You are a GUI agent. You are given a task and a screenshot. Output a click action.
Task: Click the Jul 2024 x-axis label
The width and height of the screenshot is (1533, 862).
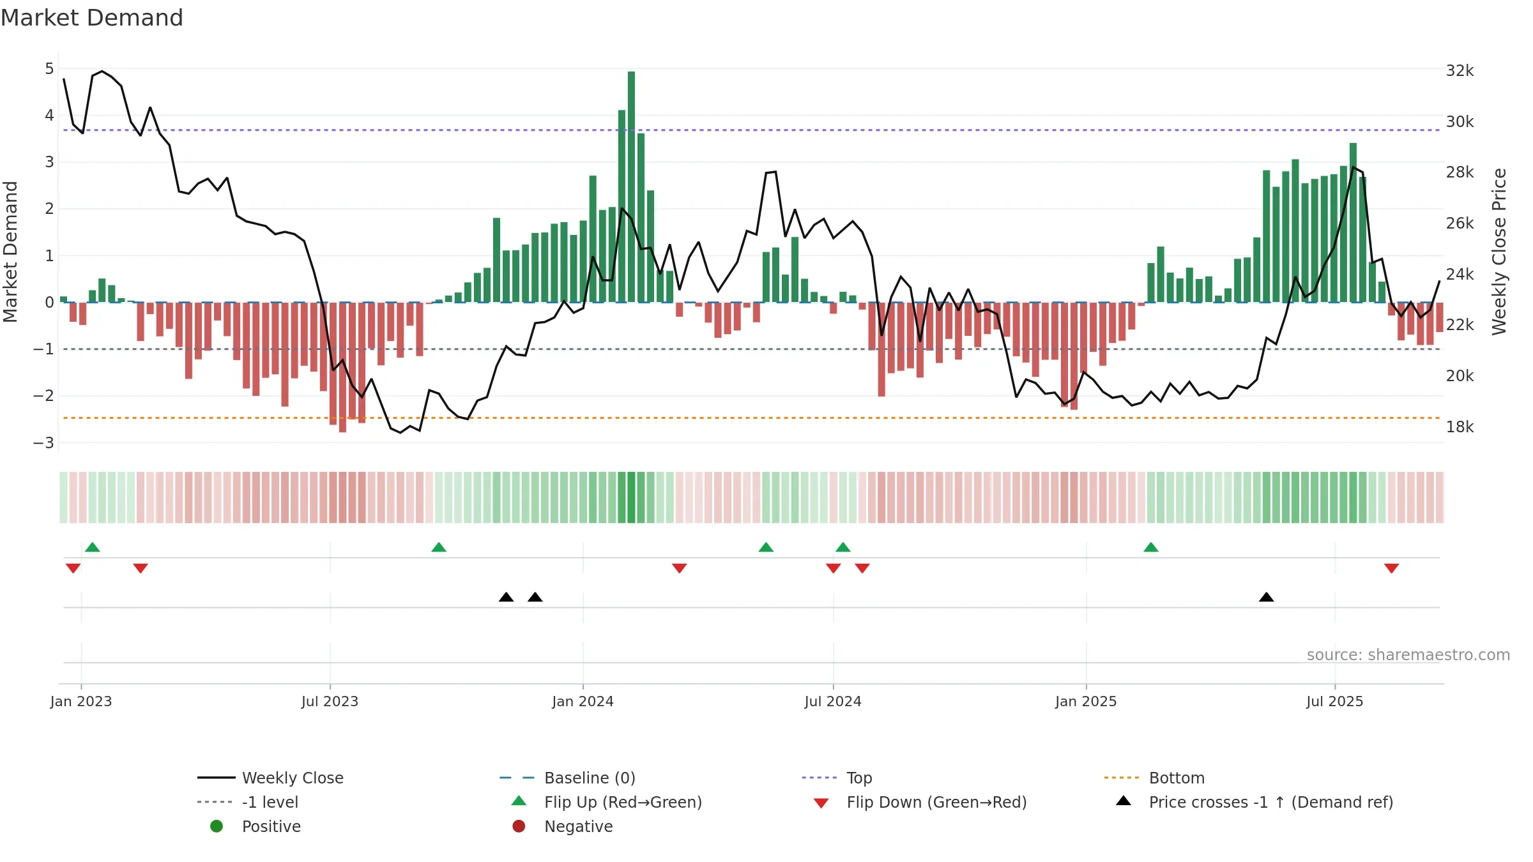(833, 702)
